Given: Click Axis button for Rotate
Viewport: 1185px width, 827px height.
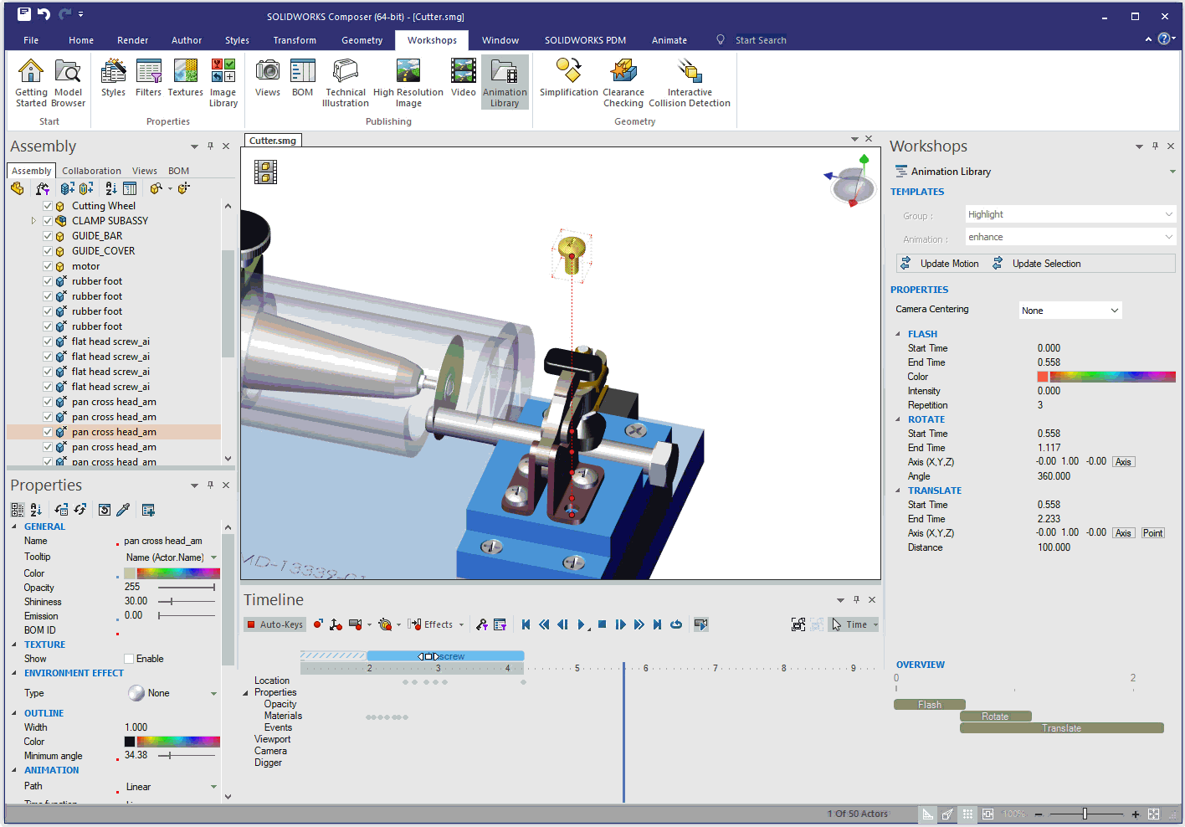Looking at the screenshot, I should tap(1123, 462).
